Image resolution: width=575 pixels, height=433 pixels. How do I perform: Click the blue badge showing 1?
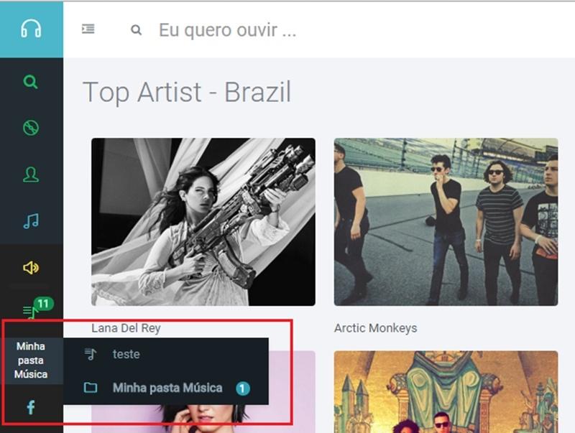tap(242, 388)
